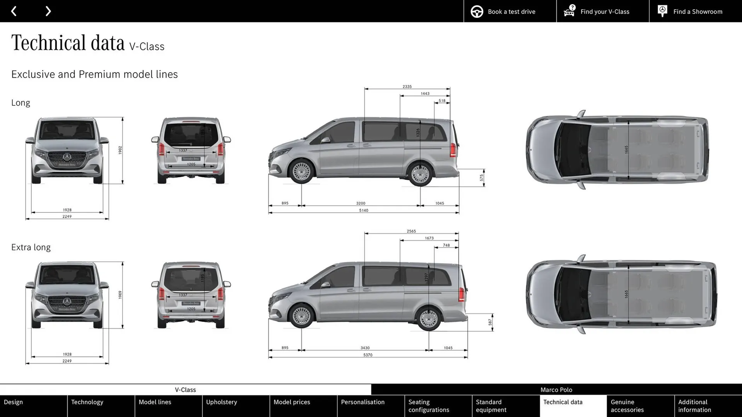Click the right navigation arrow
This screenshot has width=742, height=417.
coord(48,11)
